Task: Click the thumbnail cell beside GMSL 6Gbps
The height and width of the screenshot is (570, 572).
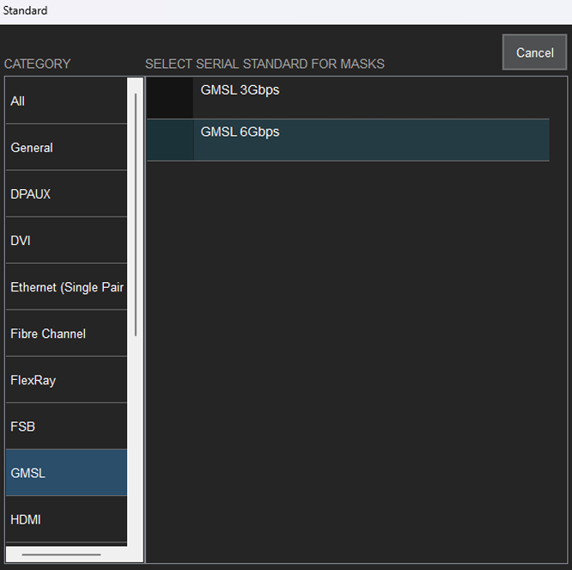Action: [170, 140]
